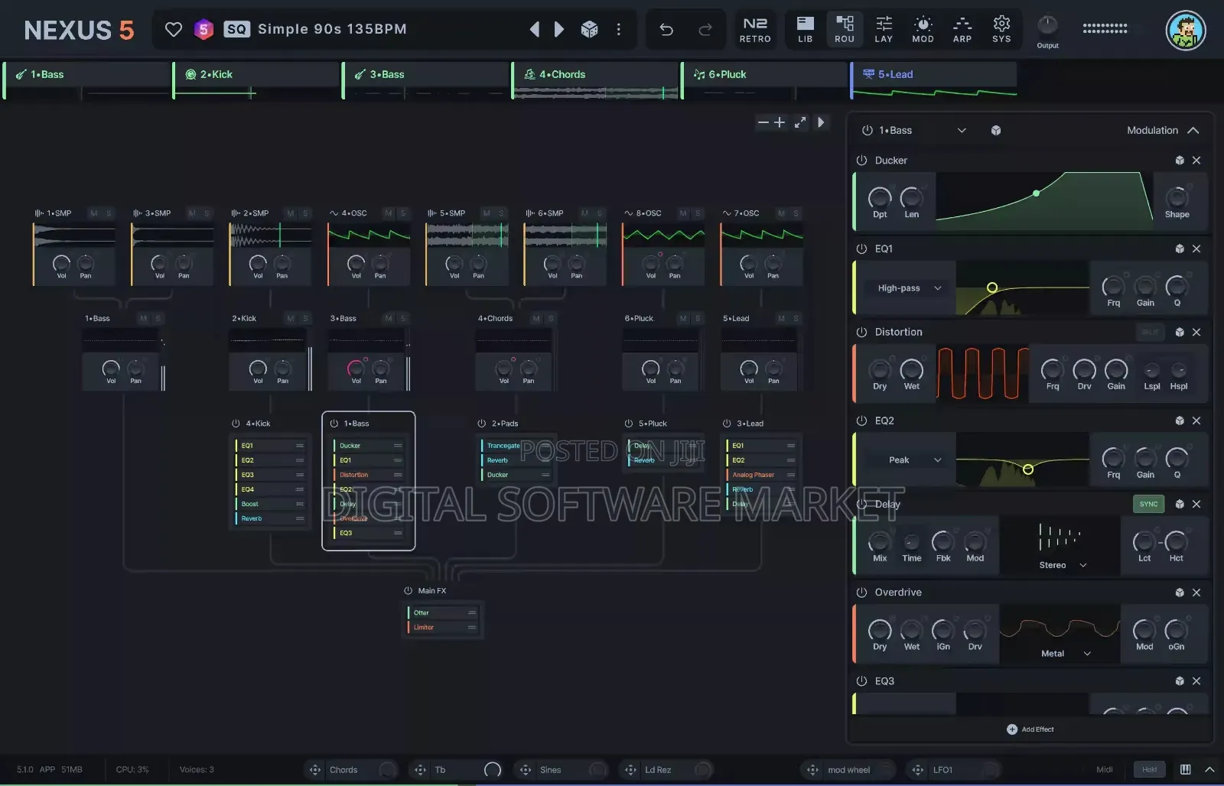Click the Midi label in status bar
The width and height of the screenshot is (1224, 786).
click(1104, 770)
